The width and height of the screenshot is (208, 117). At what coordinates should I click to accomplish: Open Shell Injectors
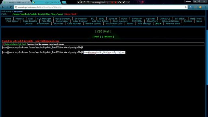(120, 21)
